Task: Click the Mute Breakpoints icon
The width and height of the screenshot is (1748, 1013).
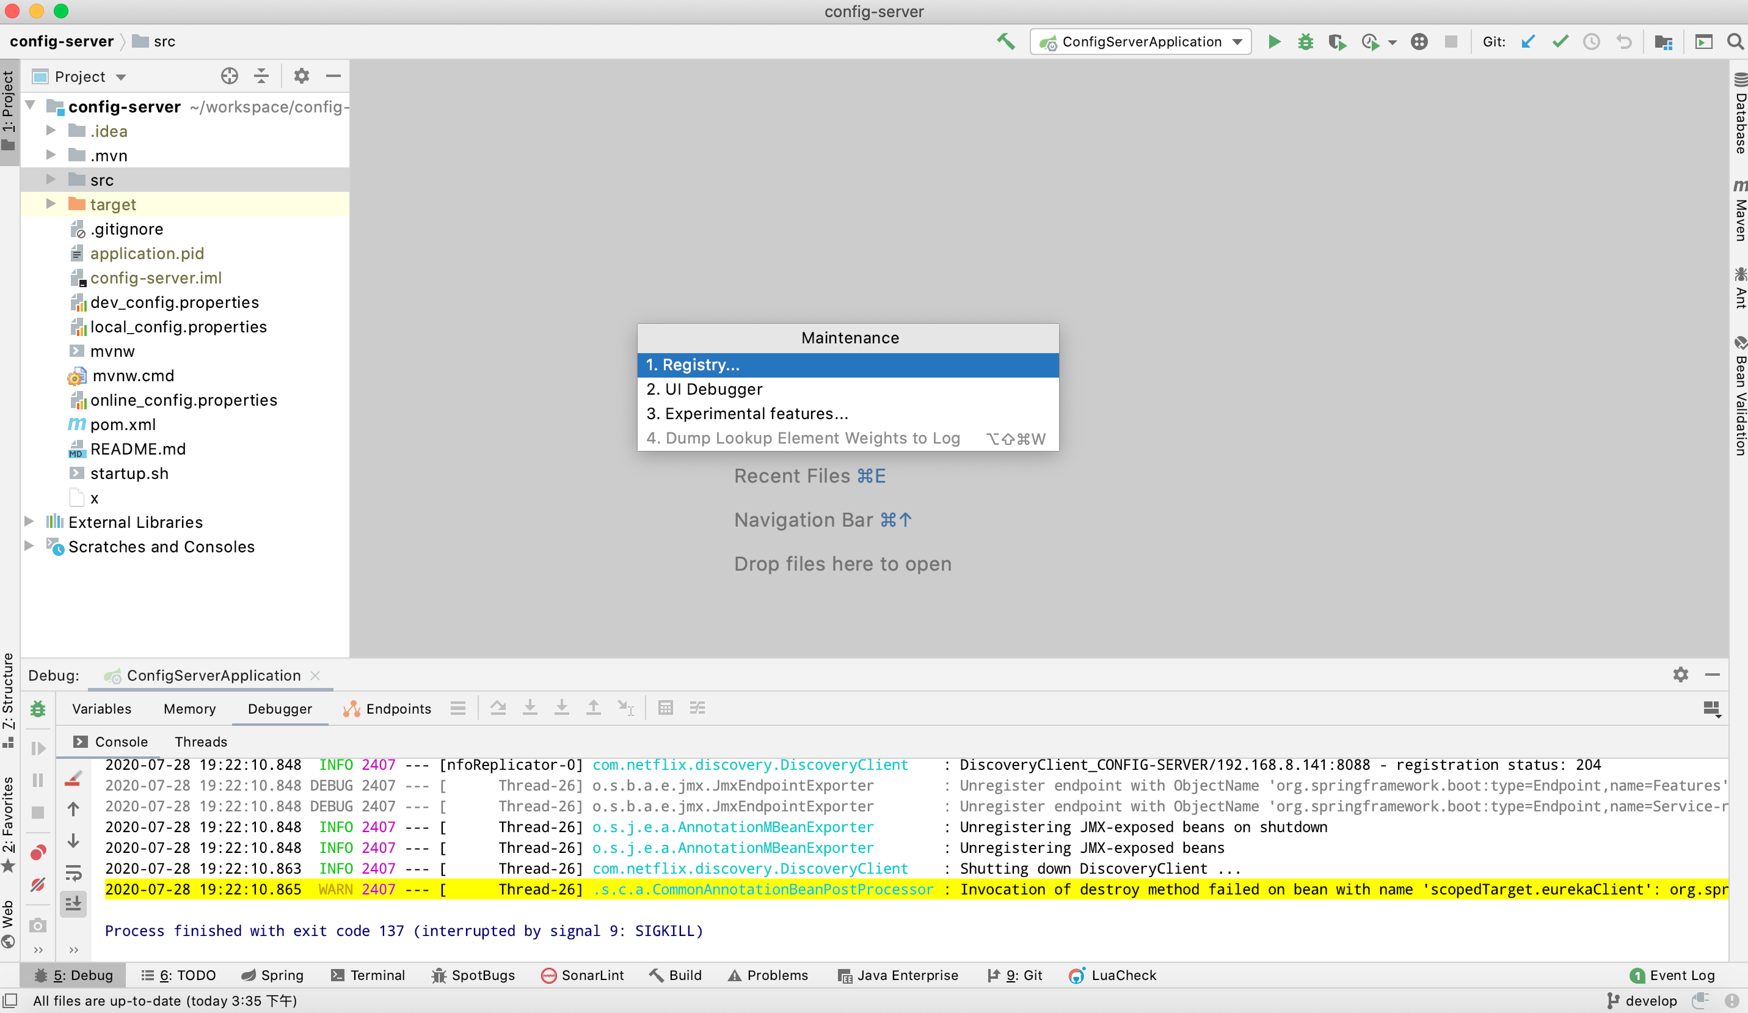Action: (x=38, y=885)
